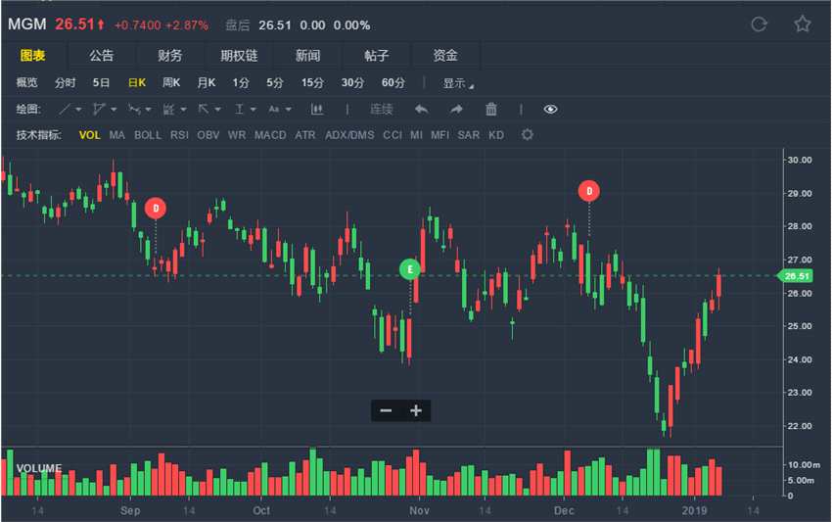
Task: Zoom in the chart with plus button
Action: coord(416,410)
